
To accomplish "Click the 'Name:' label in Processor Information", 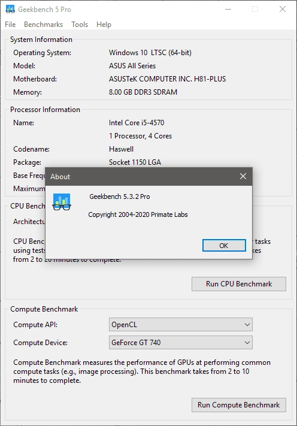I will pyautogui.click(x=23, y=123).
